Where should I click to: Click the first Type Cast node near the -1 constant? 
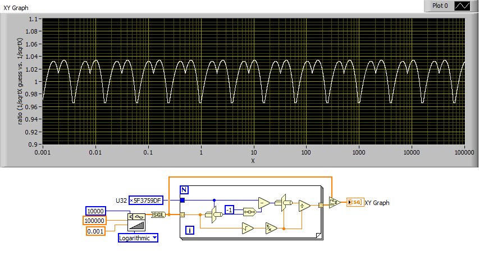coord(214,215)
